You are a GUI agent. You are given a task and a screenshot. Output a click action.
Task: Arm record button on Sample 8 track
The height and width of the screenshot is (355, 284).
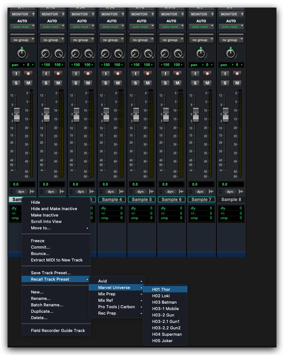point(237,74)
